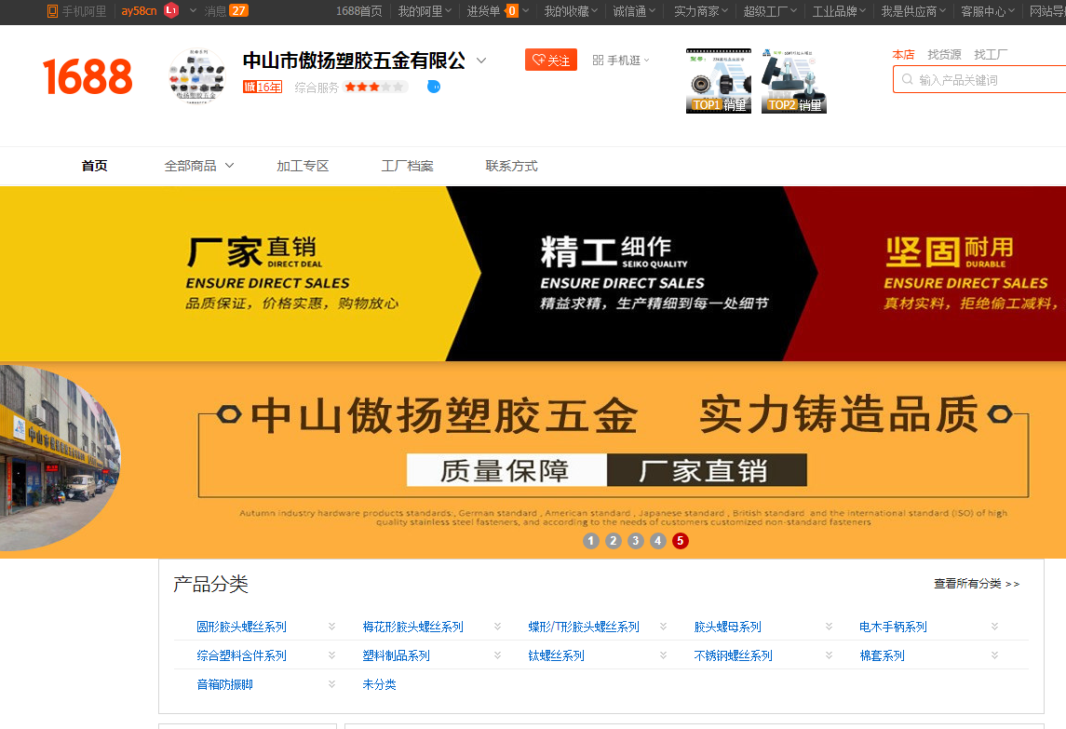
Task: Expand 超级工厂 dropdown
Action: pyautogui.click(x=770, y=11)
